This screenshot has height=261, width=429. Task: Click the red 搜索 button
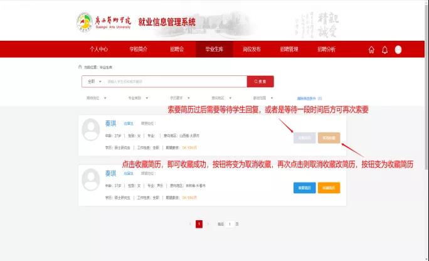[260, 82]
